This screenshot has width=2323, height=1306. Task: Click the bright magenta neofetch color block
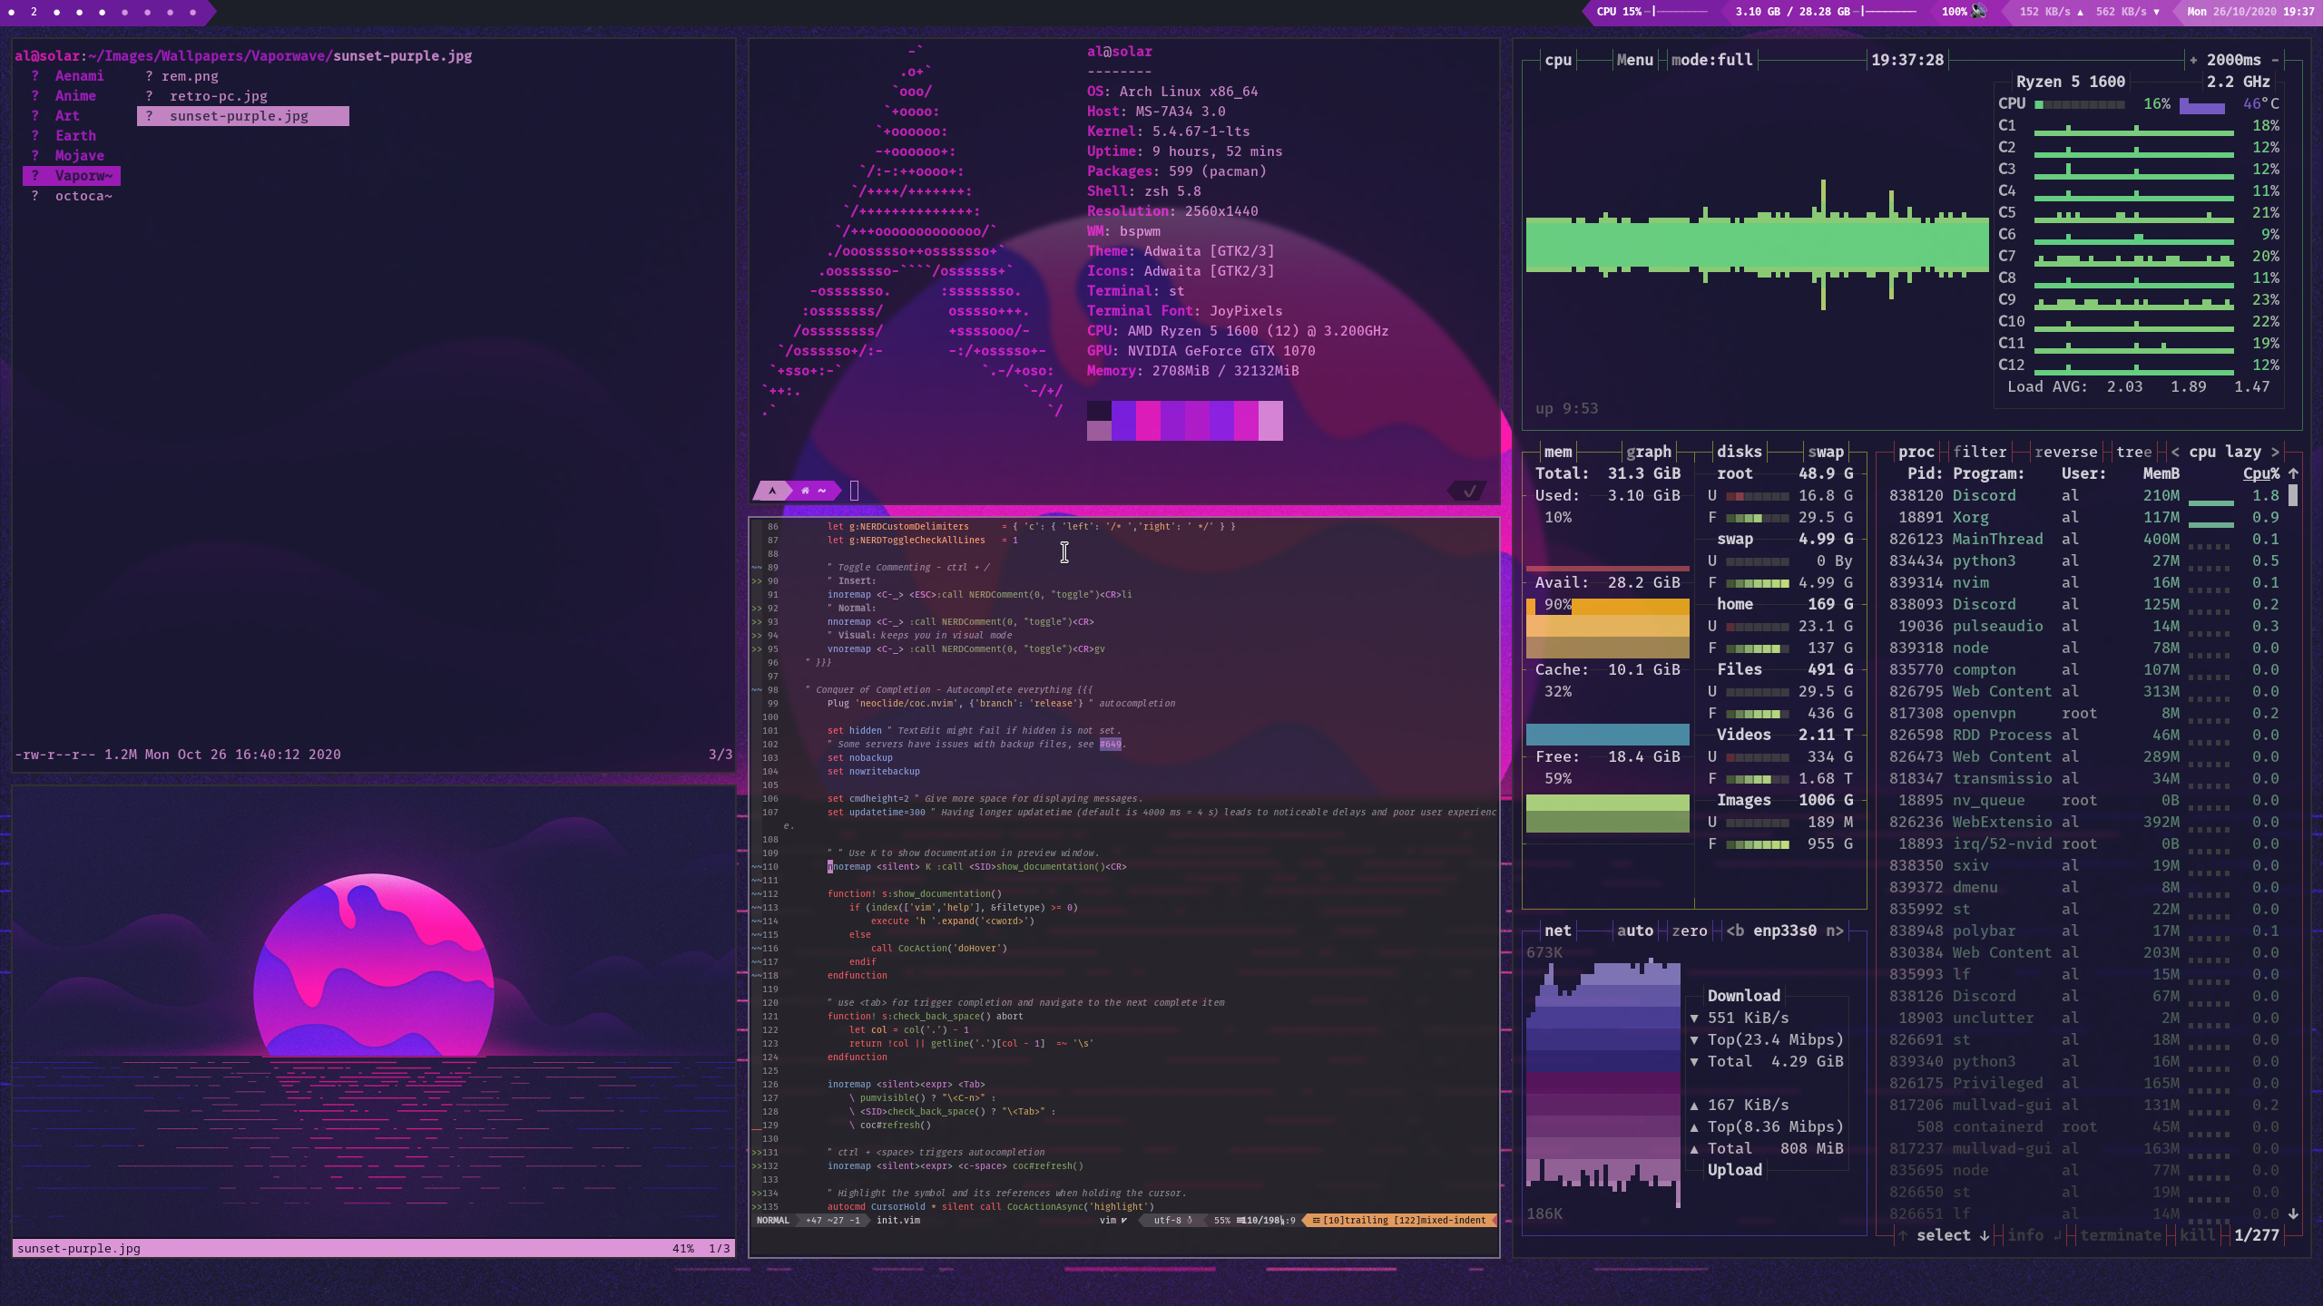click(x=1148, y=421)
